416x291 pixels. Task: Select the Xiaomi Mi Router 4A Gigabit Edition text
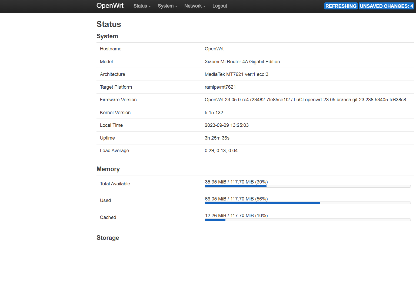(242, 62)
